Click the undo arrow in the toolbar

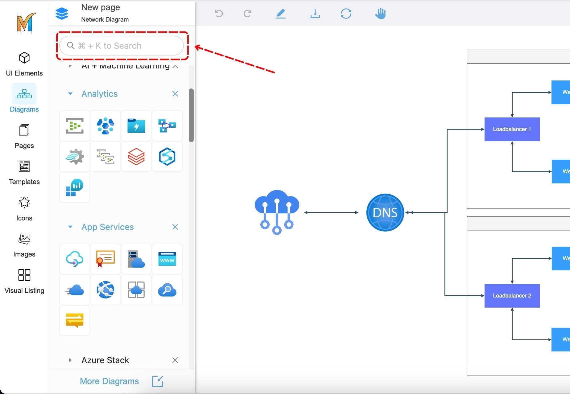click(219, 14)
